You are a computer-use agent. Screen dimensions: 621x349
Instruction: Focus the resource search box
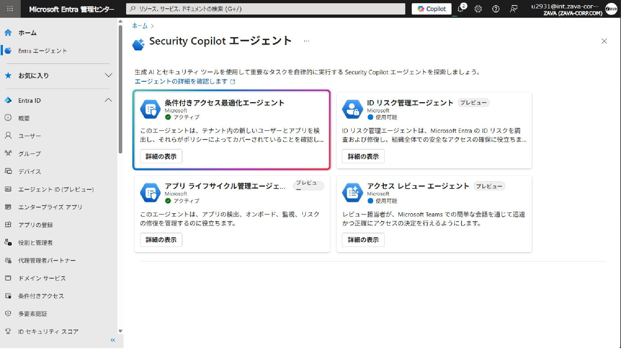pos(265,9)
